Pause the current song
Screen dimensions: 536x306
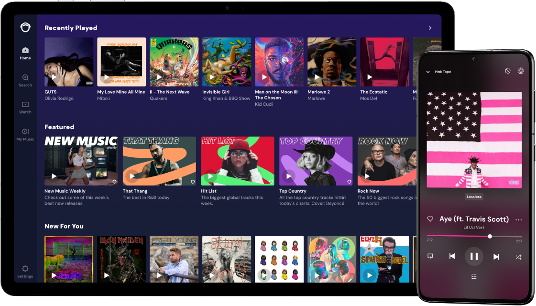(474, 256)
